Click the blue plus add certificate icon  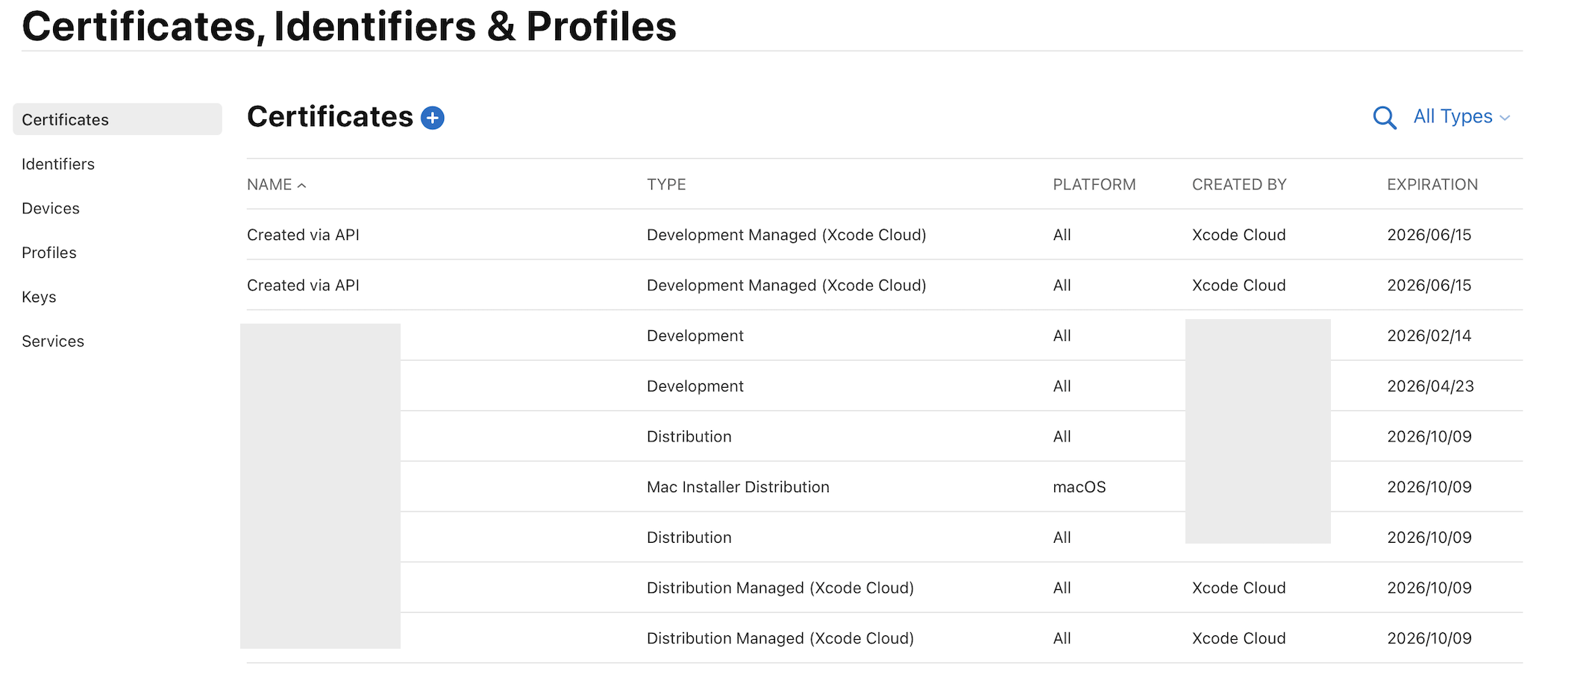(x=433, y=118)
